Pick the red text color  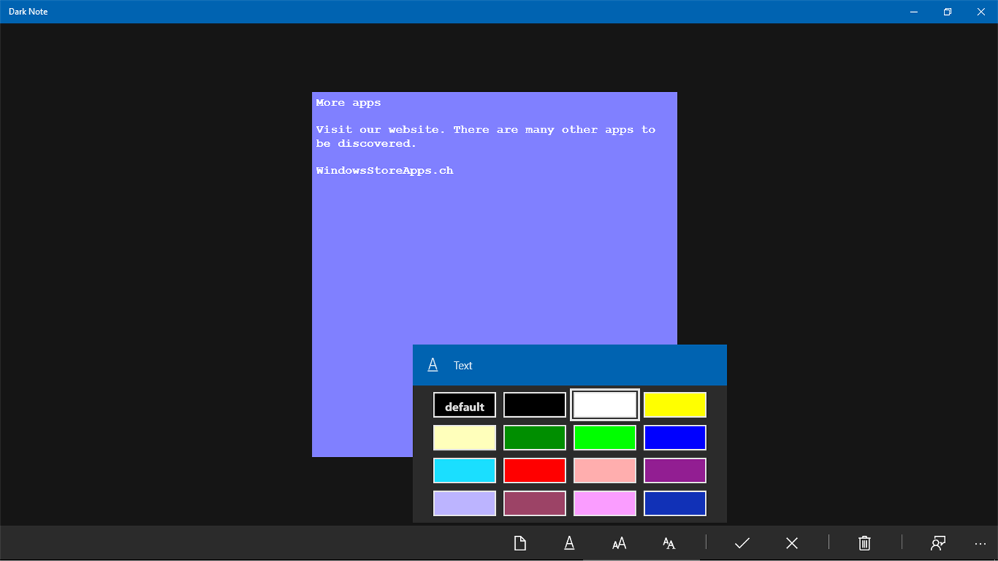click(x=534, y=470)
